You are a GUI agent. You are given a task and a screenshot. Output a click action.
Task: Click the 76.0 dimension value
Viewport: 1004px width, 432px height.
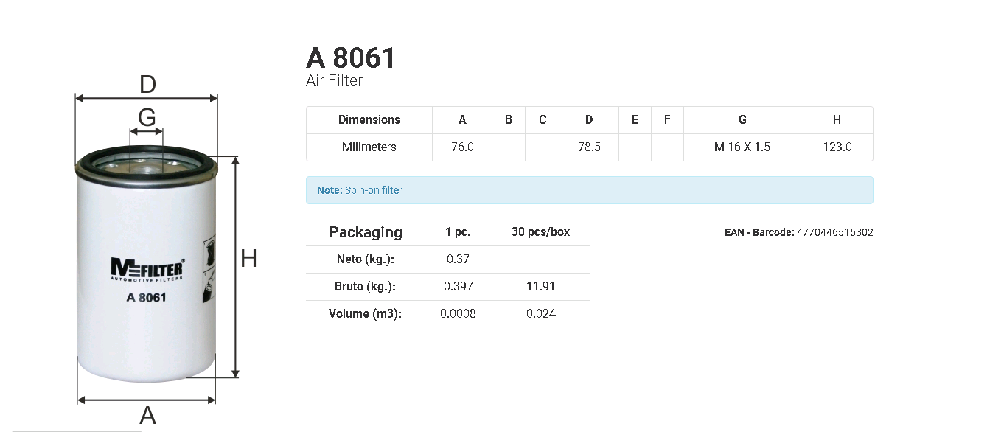click(x=462, y=147)
